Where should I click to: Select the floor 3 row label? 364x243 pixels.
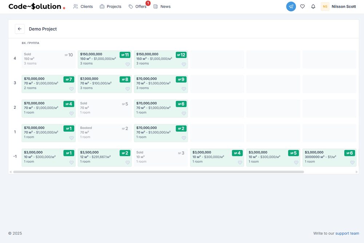pos(15,83)
